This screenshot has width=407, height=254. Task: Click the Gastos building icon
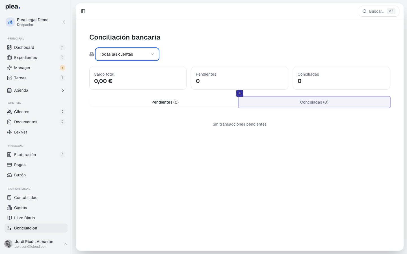point(9,208)
